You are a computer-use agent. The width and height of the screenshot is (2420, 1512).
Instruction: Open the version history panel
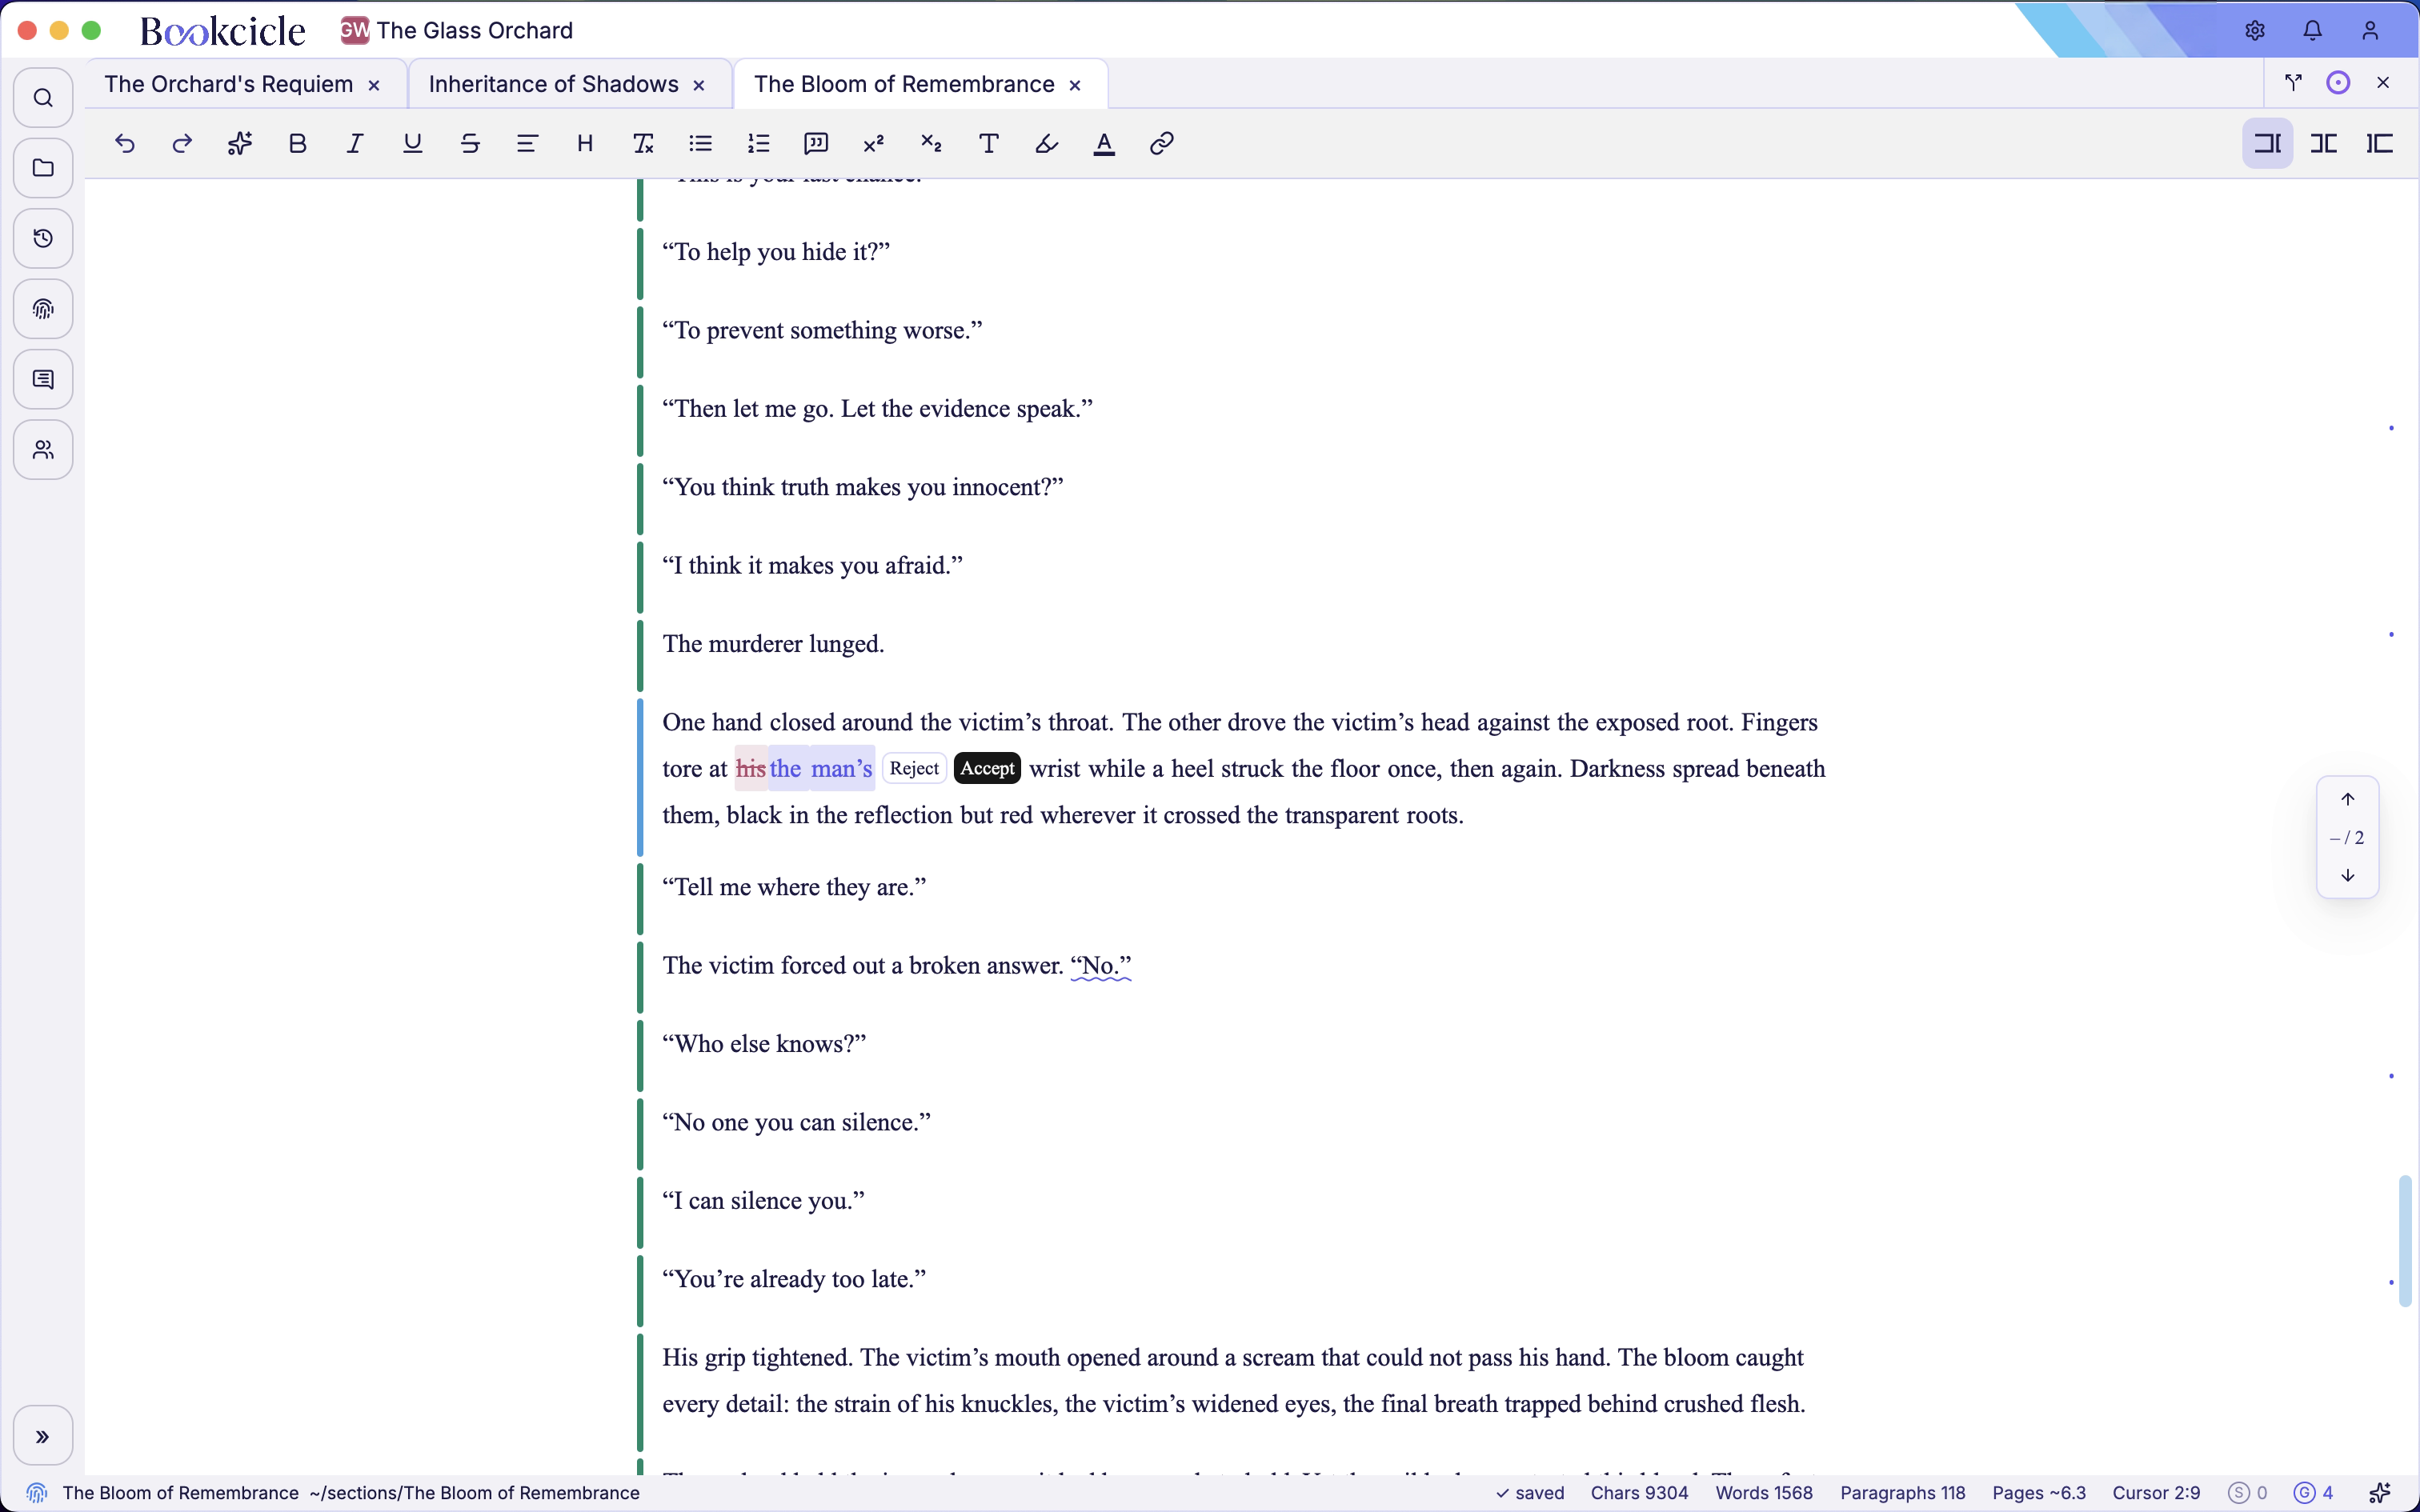43,239
